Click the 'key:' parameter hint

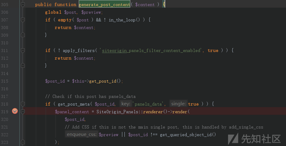(x=125, y=104)
